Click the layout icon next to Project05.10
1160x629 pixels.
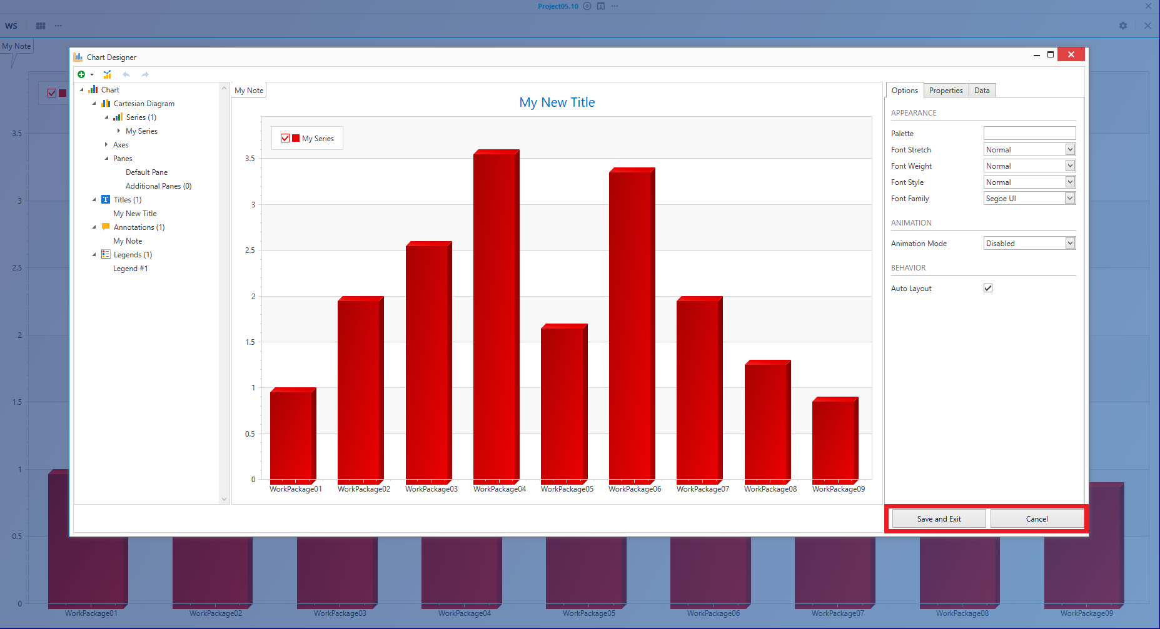(x=601, y=6)
